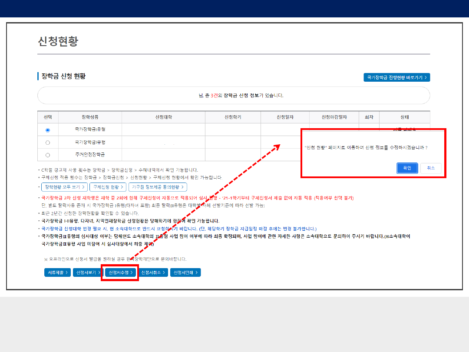Choose the 주거안정장학금 radio button

(x=48, y=155)
